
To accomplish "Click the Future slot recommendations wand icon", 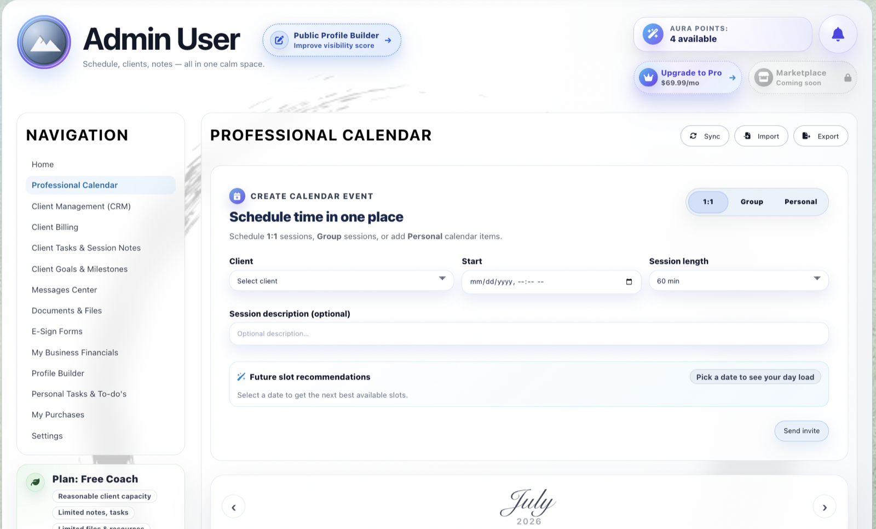I will [x=241, y=377].
